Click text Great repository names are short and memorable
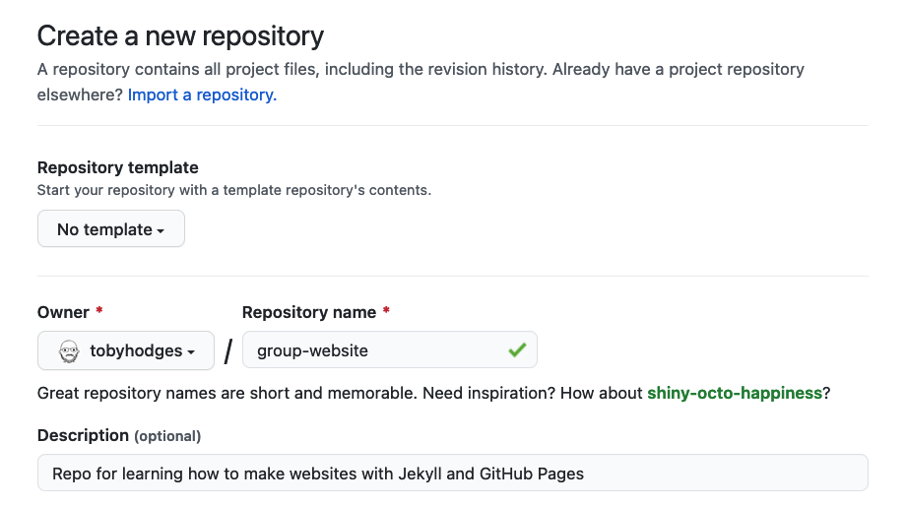This screenshot has width=906, height=506. (227, 394)
